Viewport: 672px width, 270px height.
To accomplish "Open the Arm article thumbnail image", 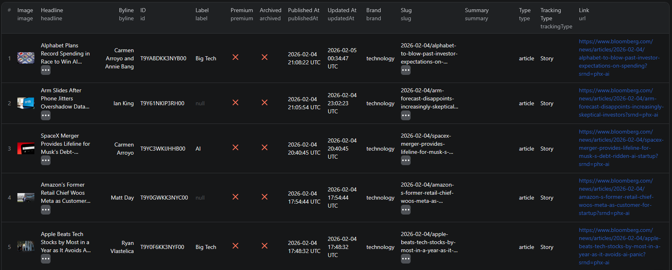I will click(x=26, y=103).
